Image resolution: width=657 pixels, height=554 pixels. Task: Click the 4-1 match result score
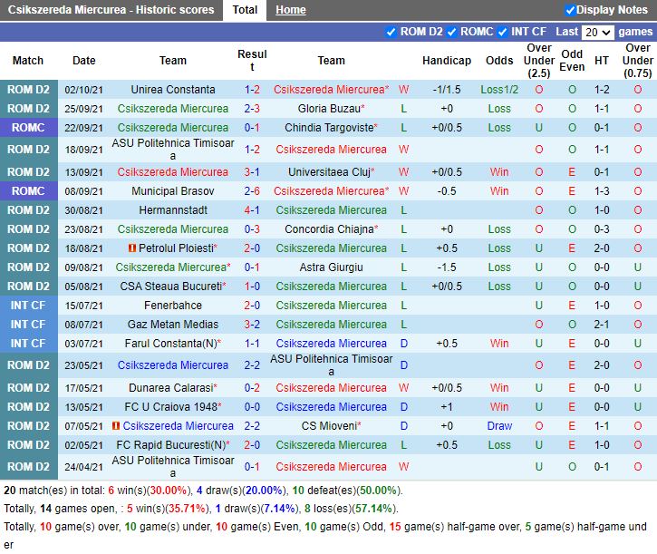[252, 210]
